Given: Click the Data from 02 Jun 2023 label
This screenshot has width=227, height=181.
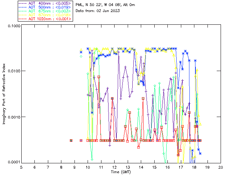Looking at the screenshot, I should click(98, 11).
